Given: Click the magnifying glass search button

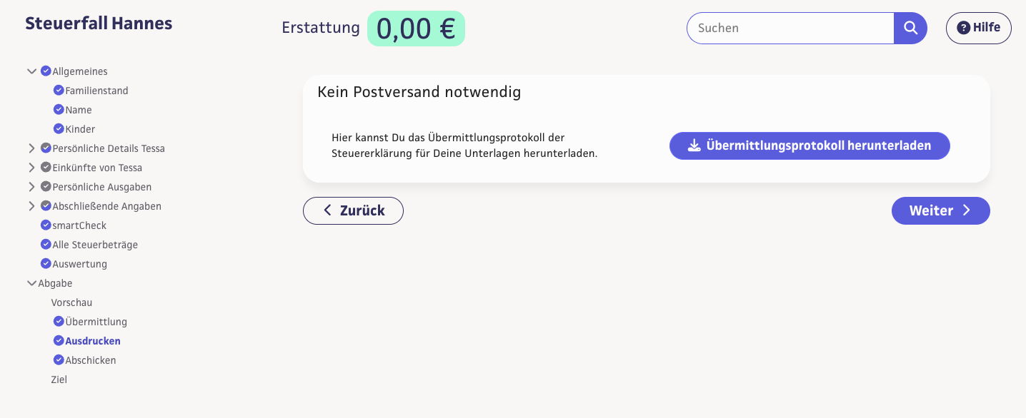Looking at the screenshot, I should click(x=910, y=28).
